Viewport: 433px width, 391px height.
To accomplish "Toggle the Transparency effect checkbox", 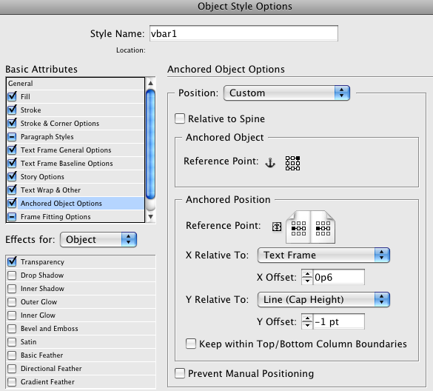I will (x=12, y=261).
